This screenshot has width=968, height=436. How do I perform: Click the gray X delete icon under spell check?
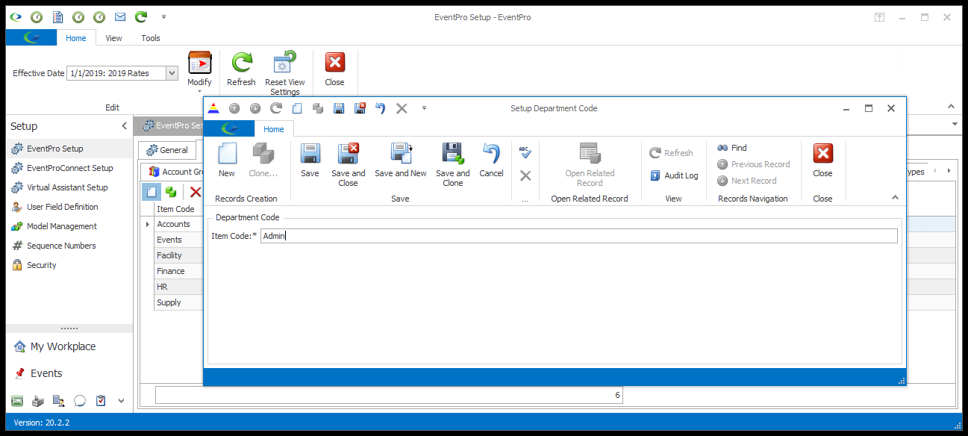(x=525, y=175)
